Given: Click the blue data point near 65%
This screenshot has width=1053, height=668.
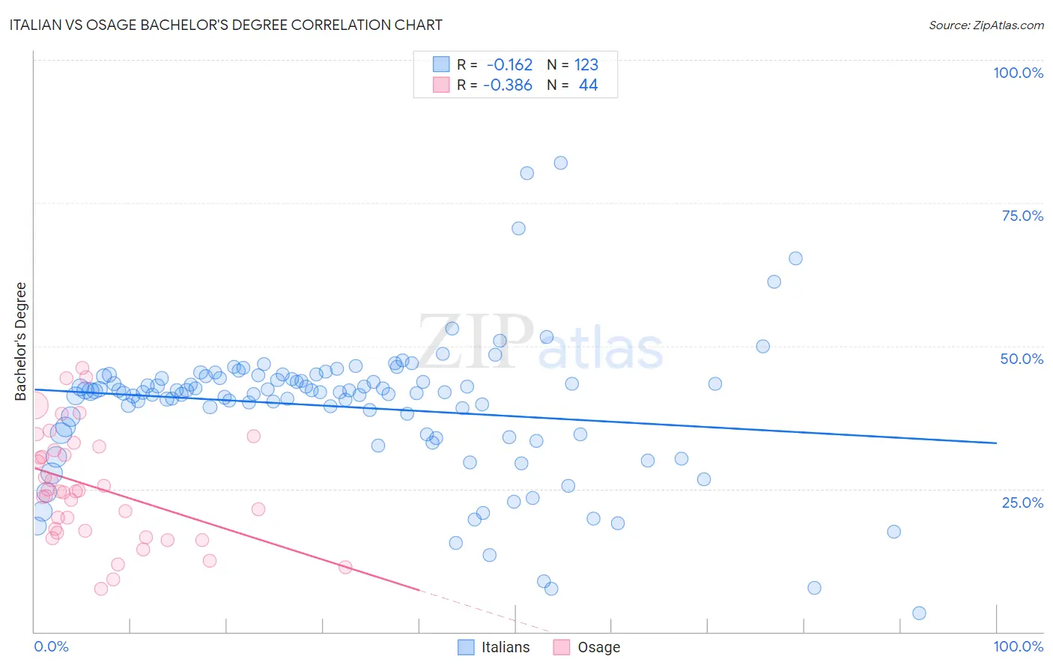Looking at the screenshot, I should 795,258.
